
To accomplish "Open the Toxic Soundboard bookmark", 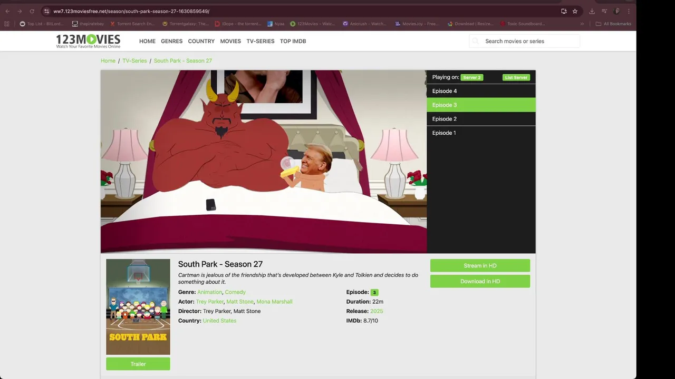I will tap(523, 24).
